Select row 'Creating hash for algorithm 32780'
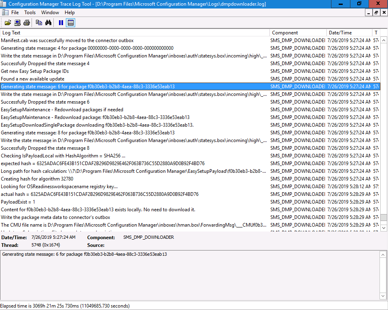The height and width of the screenshot is (310, 388). tap(190, 178)
